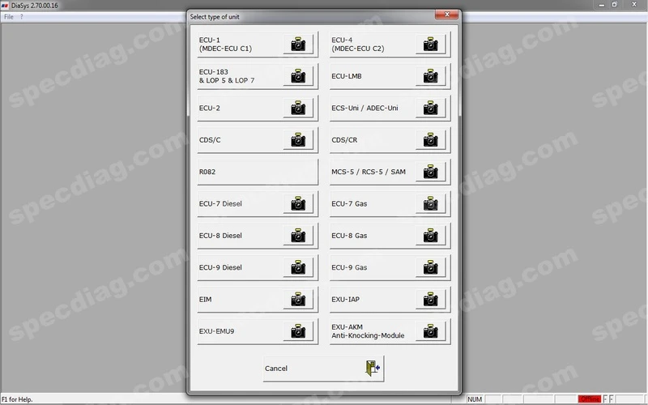
Task: Click the camera icon for MCS-5 / RCS-5 / SAM
Action: pyautogui.click(x=430, y=172)
